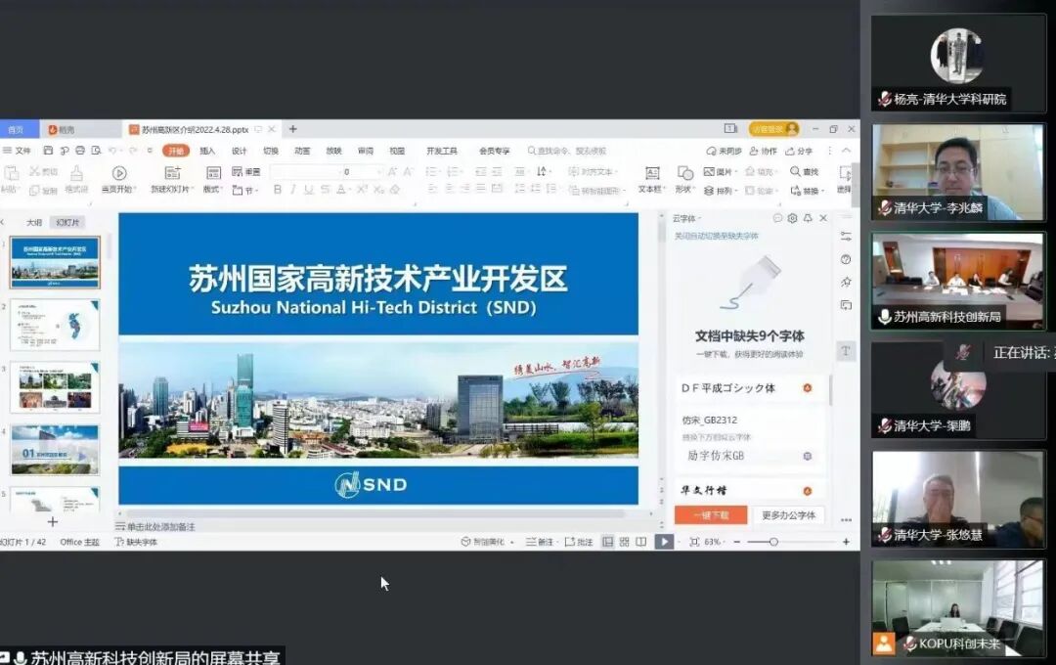This screenshot has height=665, width=1056.
Task: Open the Design (设计) ribbon tab
Action: (240, 151)
